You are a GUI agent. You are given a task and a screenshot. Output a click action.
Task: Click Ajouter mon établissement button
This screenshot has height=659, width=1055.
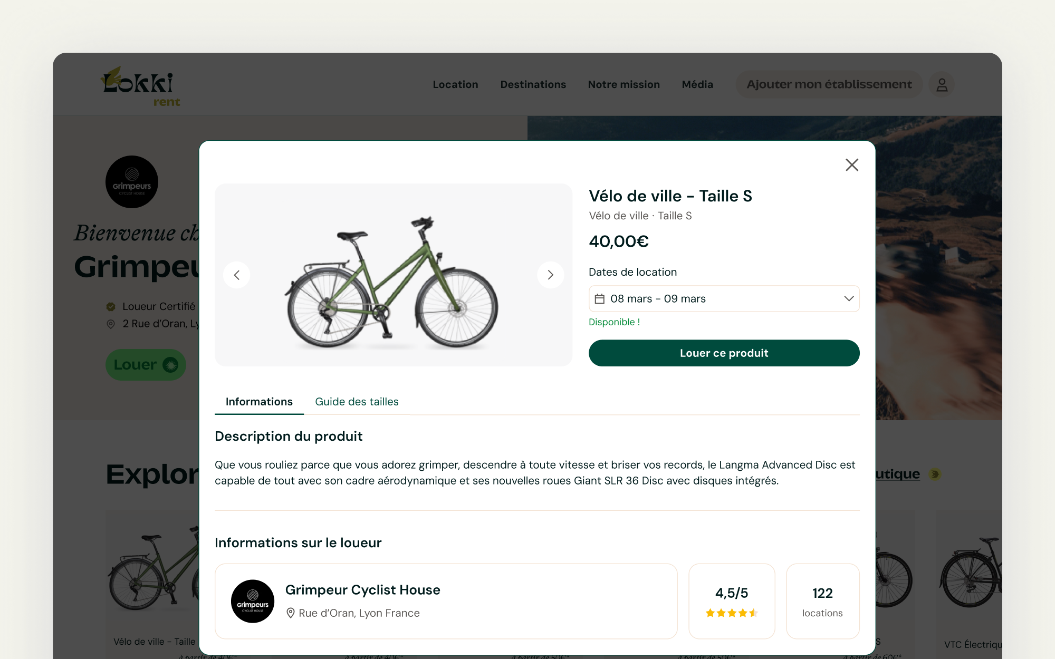click(829, 84)
